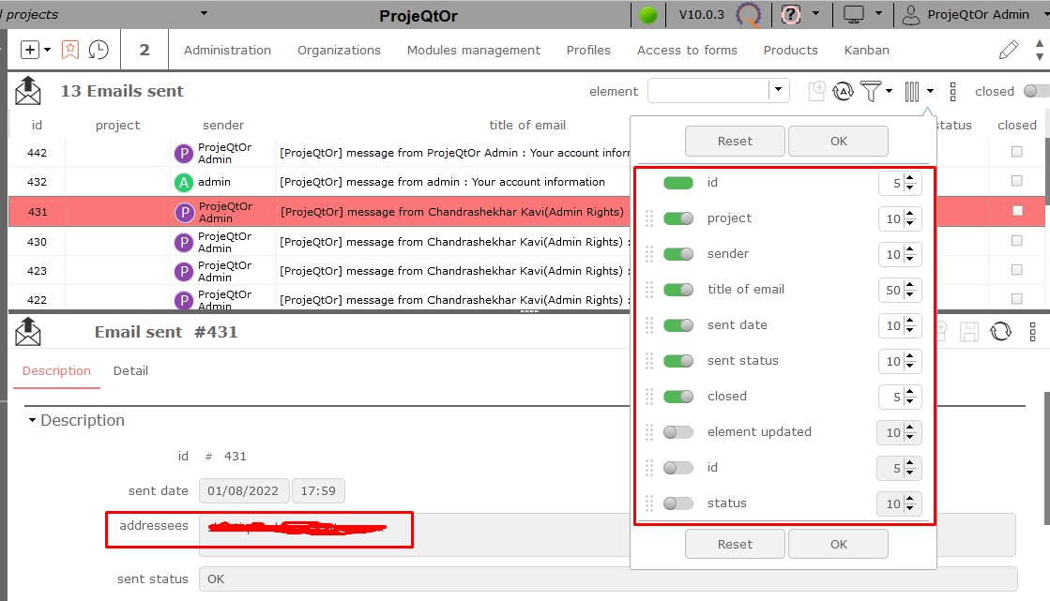The height and width of the screenshot is (601, 1050).
Task: Click the Email sent #431 envelope icon
Action: coord(27,331)
